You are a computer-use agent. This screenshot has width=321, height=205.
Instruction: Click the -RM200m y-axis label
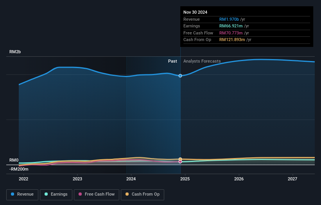tap(19, 169)
